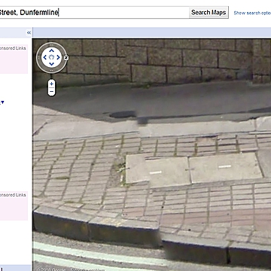Click the hand icon in navigation wheel
The image size is (271, 271).
coord(51,57)
